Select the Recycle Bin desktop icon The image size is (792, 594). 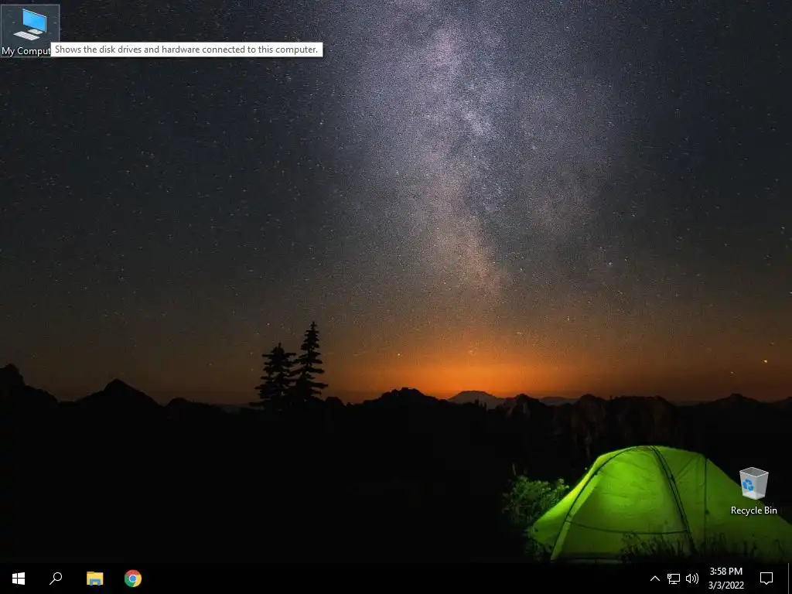[753, 491]
